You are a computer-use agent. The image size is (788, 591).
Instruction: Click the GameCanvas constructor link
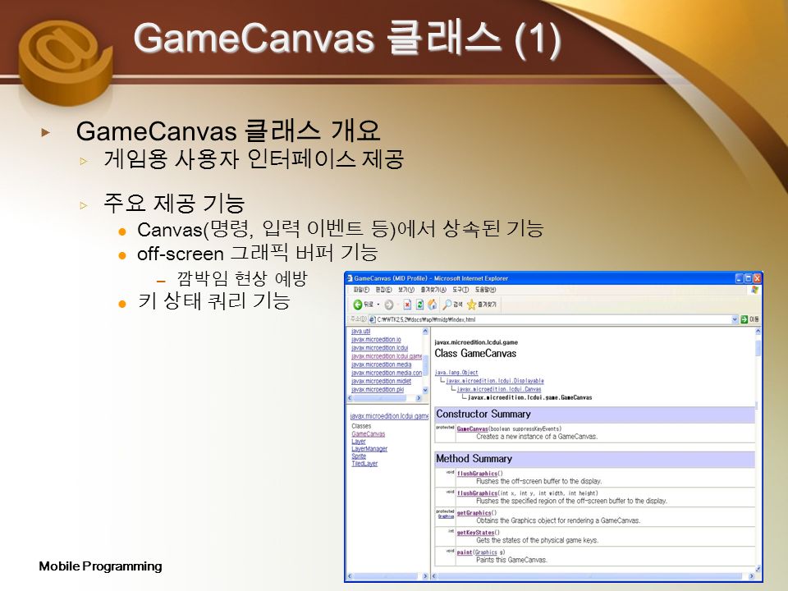[473, 429]
